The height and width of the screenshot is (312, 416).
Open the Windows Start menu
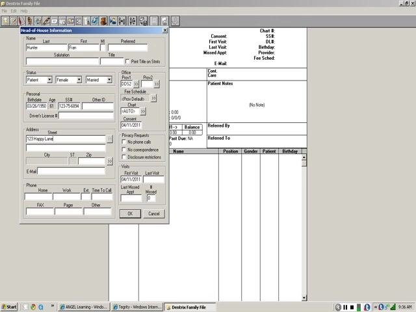click(x=8, y=307)
